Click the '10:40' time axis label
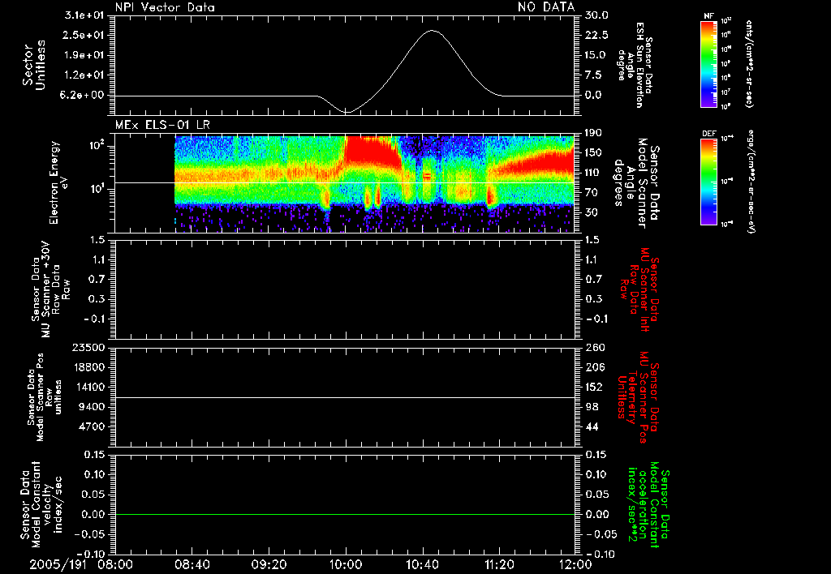Viewport: 831px width, 574px height. click(x=422, y=564)
